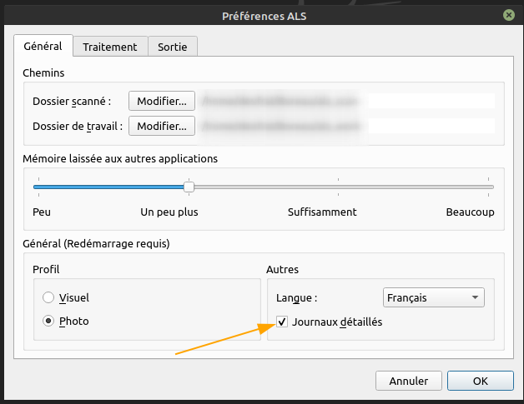Confirm preferences with the OK button
524x404 pixels.
[480, 381]
